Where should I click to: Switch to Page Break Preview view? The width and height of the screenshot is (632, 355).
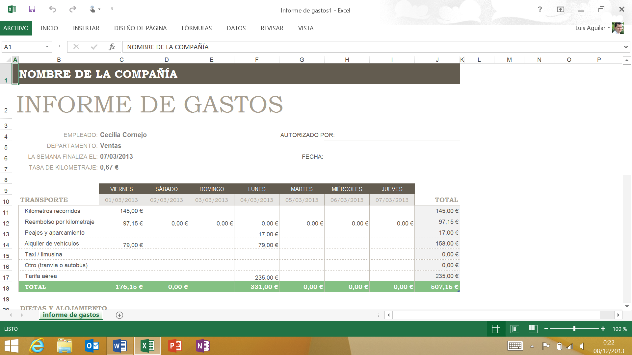click(533, 329)
